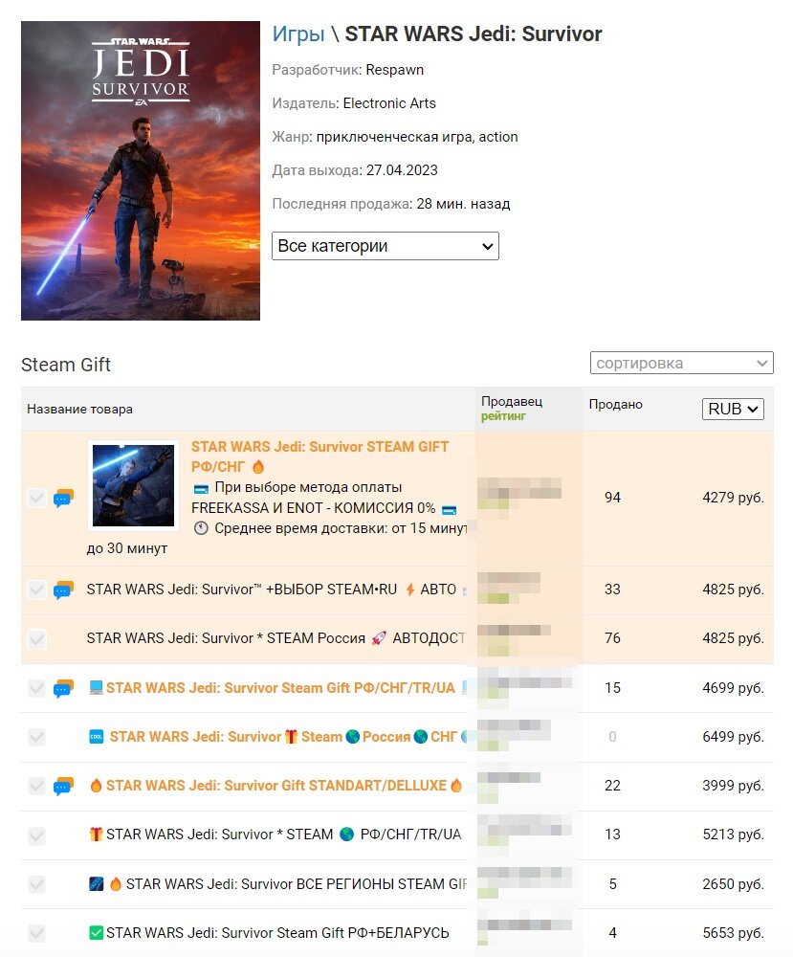Click clock icon before Среднее время доставки
This screenshot has height=957, width=793.
point(201,528)
